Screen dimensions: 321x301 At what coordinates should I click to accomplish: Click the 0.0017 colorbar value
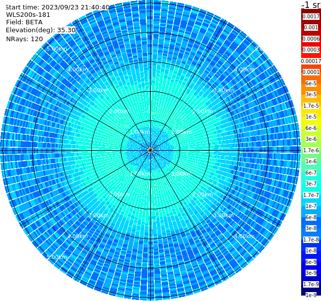pos(311,16)
